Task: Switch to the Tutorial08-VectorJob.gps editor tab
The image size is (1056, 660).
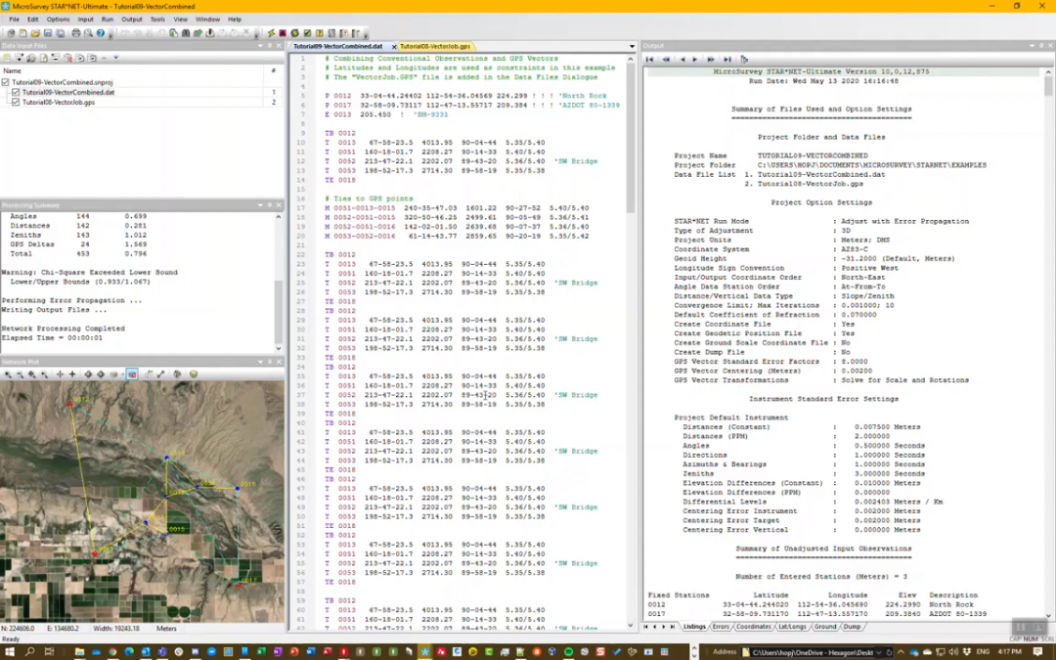Action: point(435,46)
